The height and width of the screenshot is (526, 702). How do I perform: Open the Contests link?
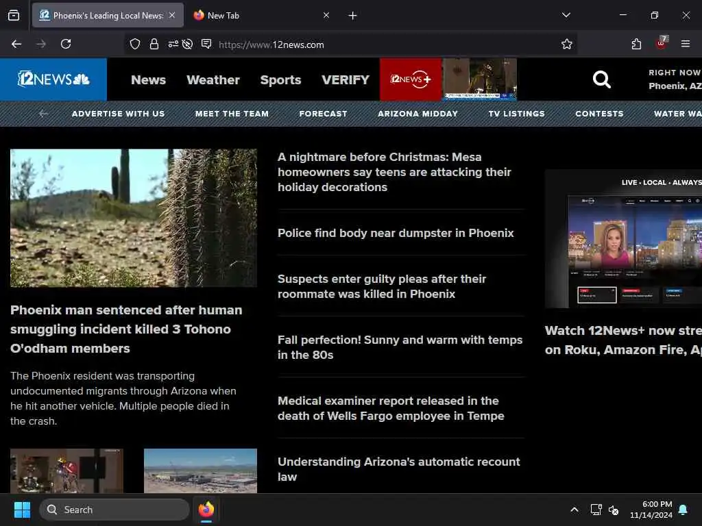tap(599, 114)
